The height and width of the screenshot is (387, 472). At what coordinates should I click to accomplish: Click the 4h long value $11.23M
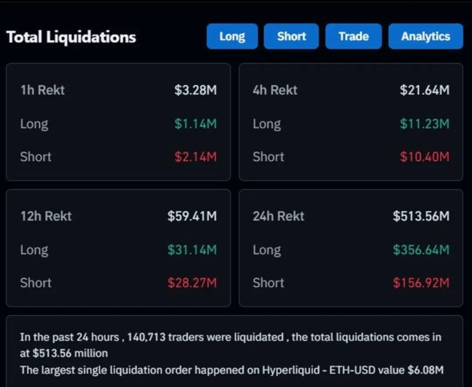coord(424,124)
